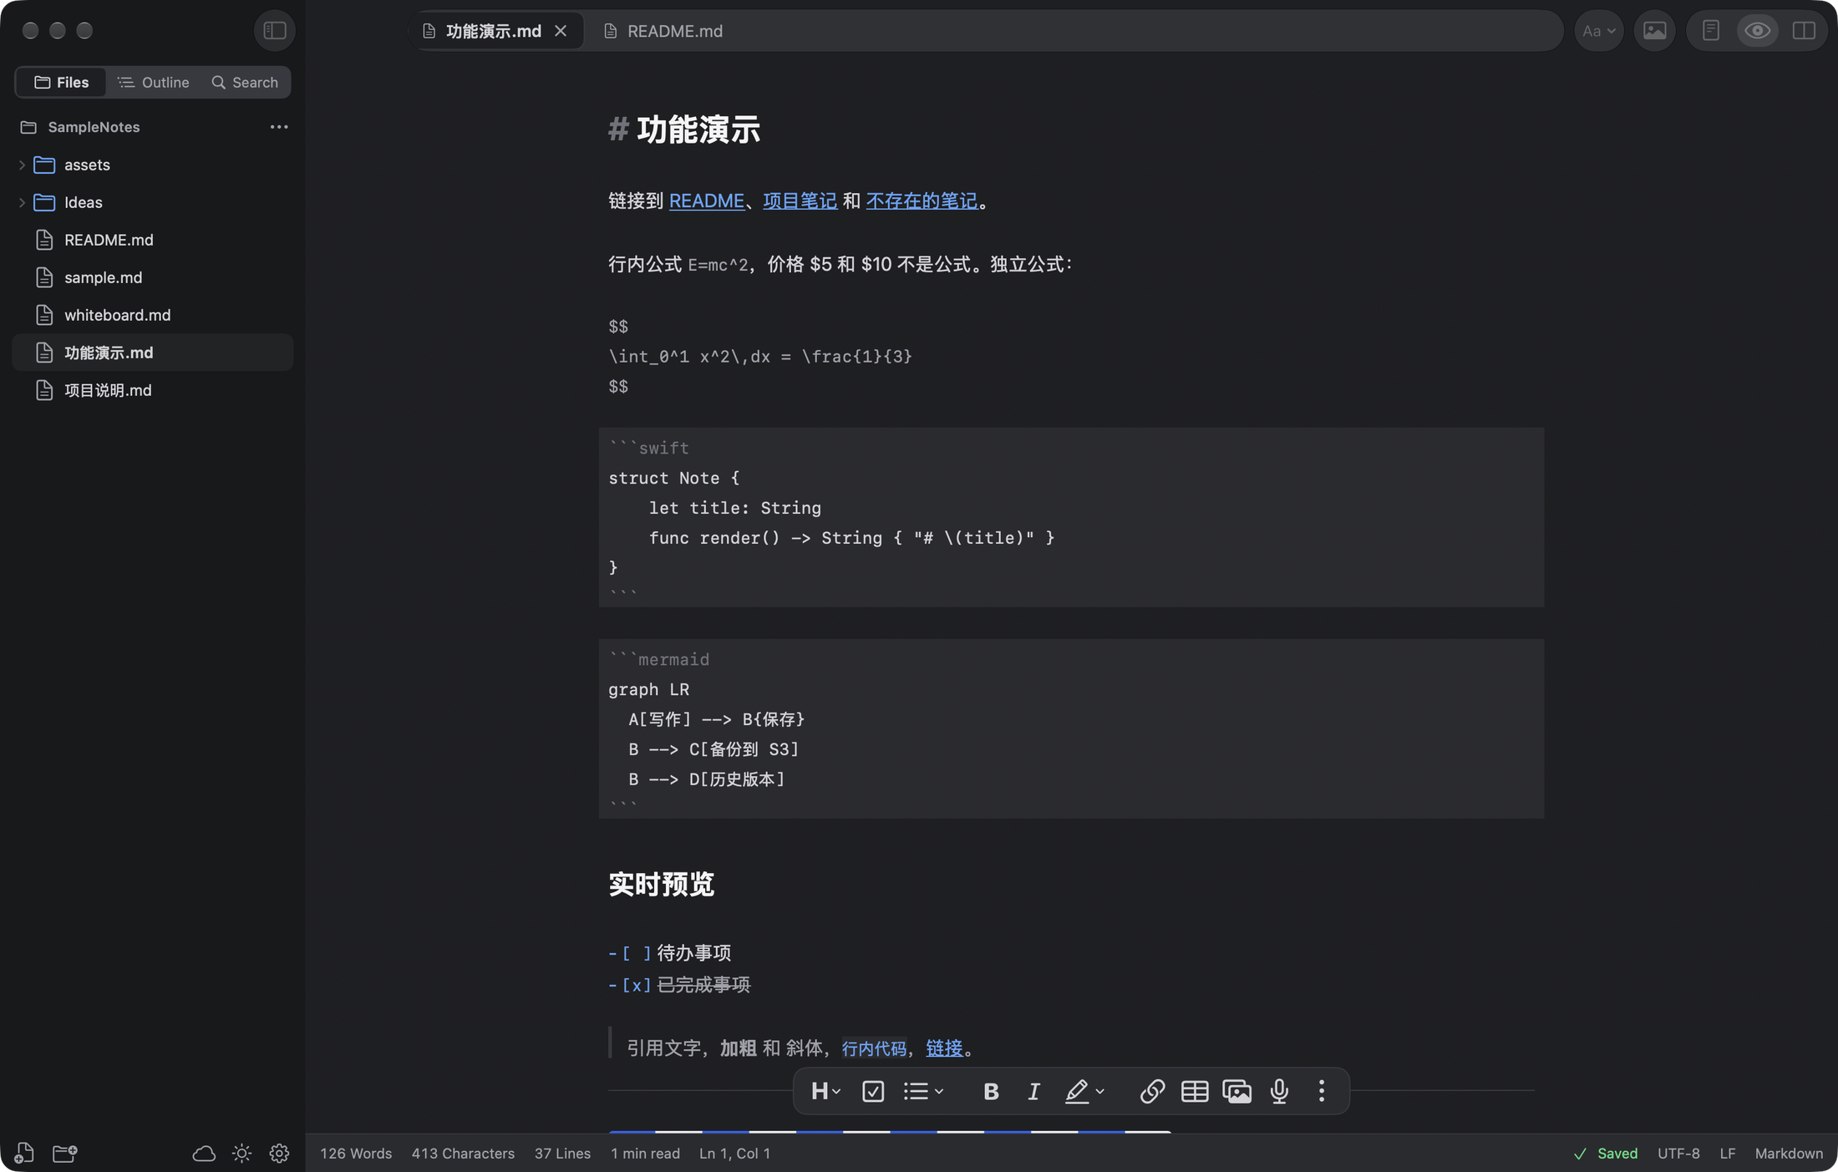Change the LF line ending setting
This screenshot has width=1838, height=1172.
[x=1728, y=1154]
